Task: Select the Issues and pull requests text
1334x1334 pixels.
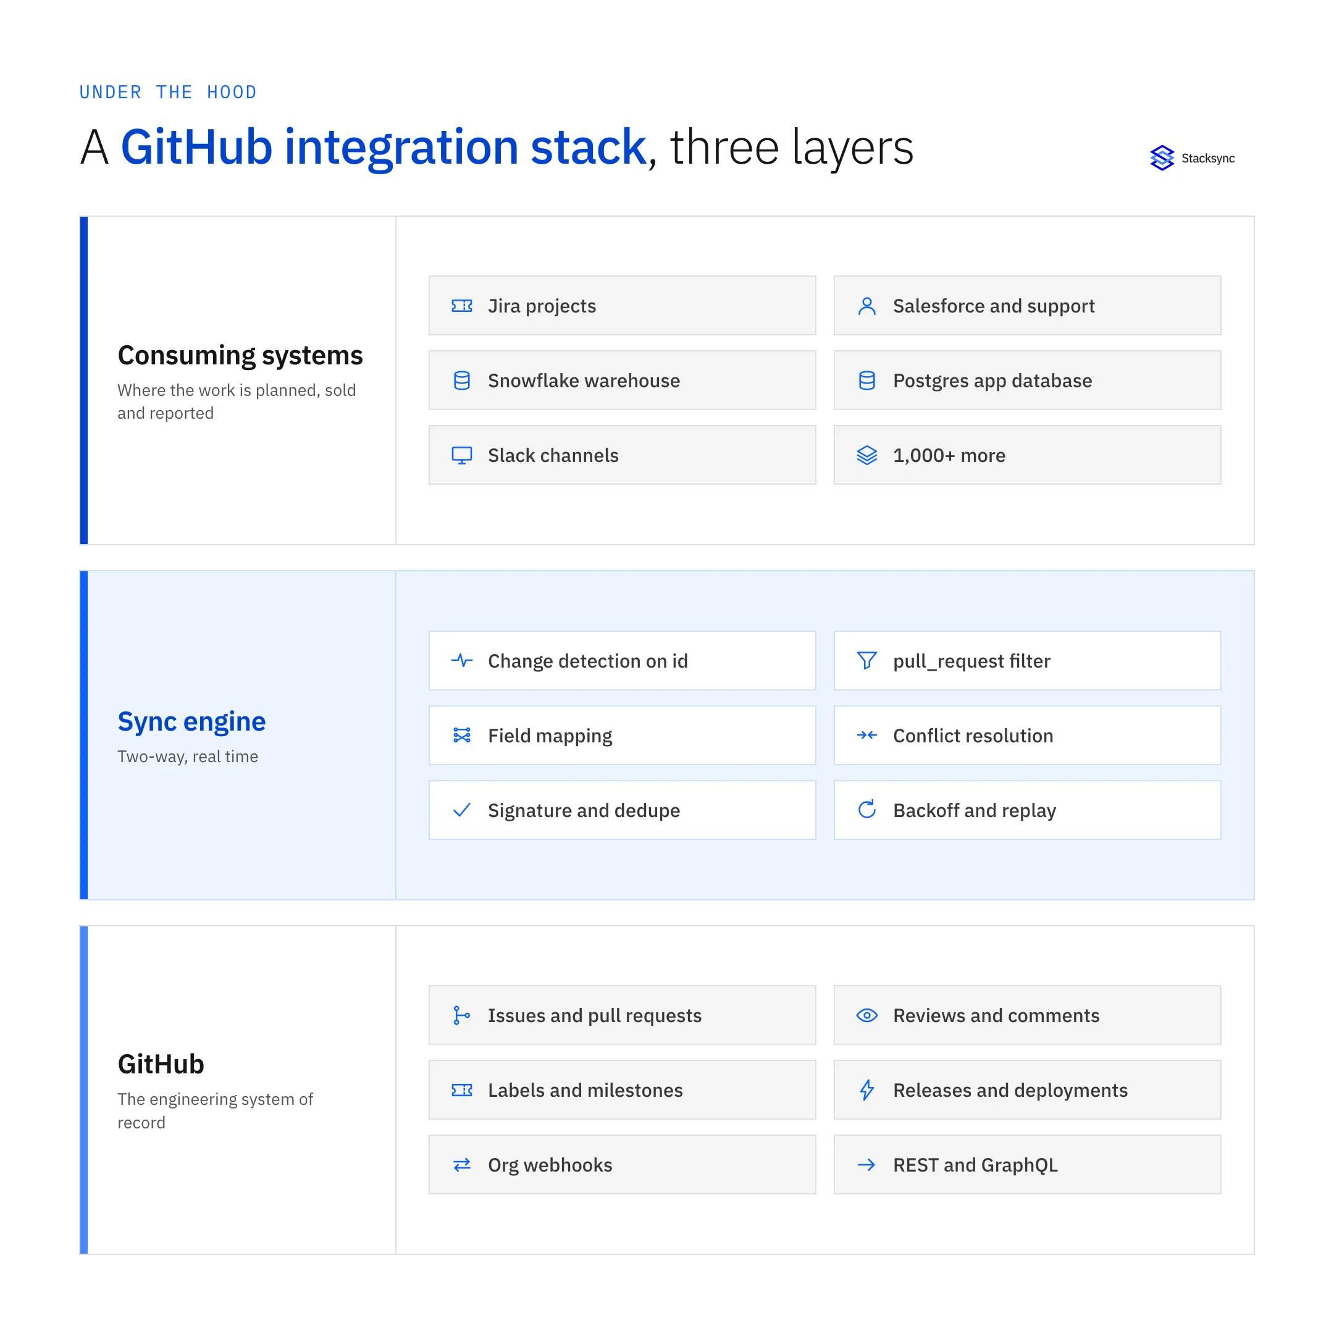Action: pos(595,1016)
